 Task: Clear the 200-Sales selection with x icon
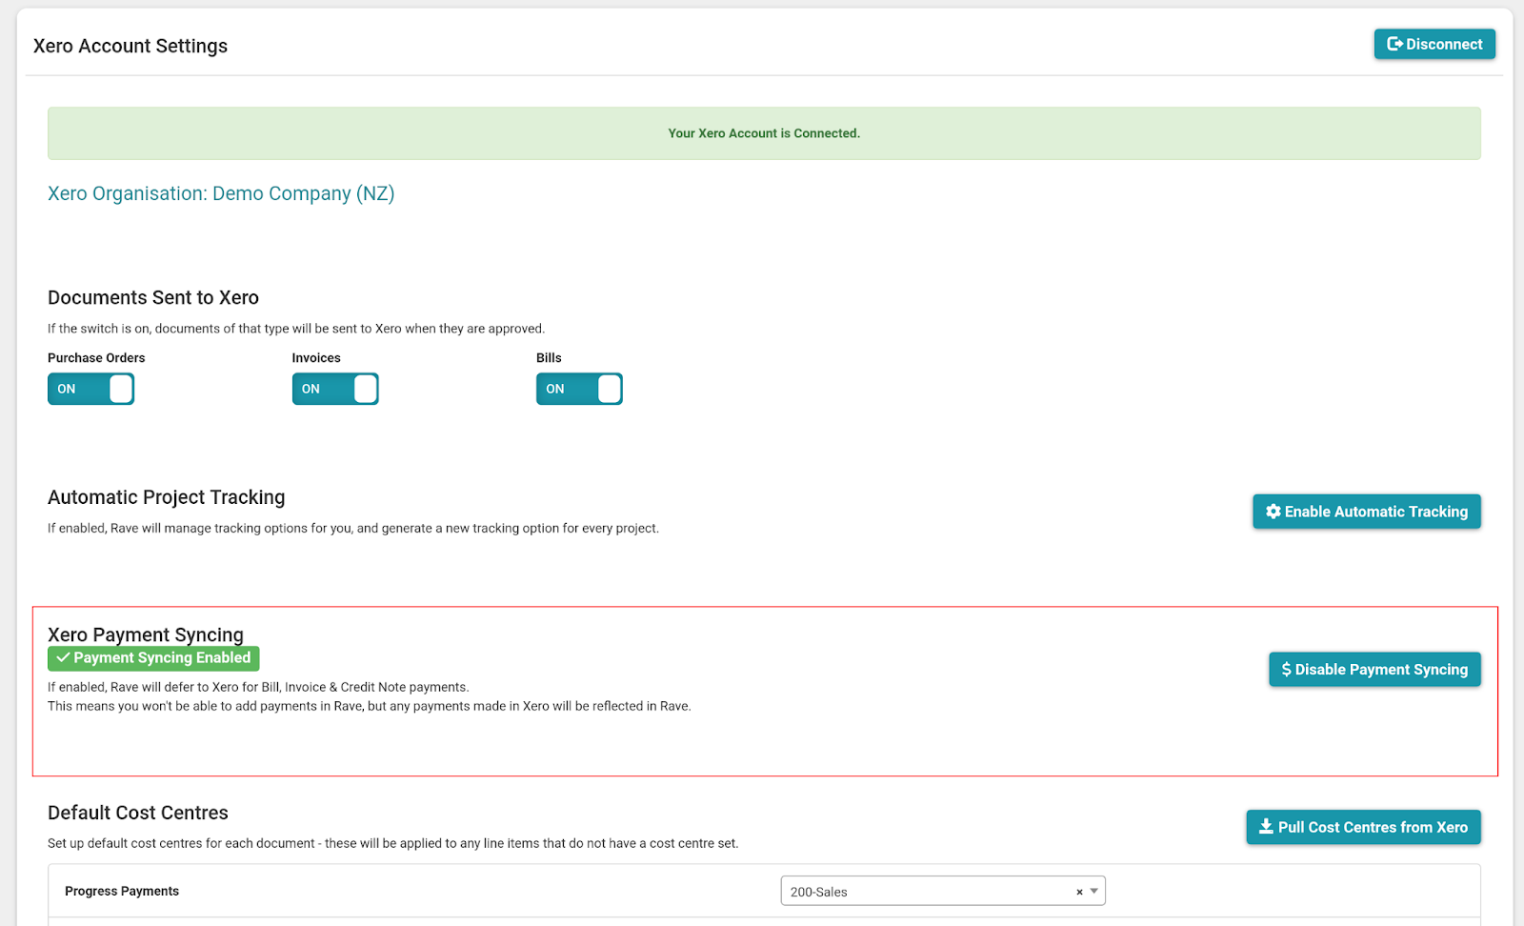1079,892
